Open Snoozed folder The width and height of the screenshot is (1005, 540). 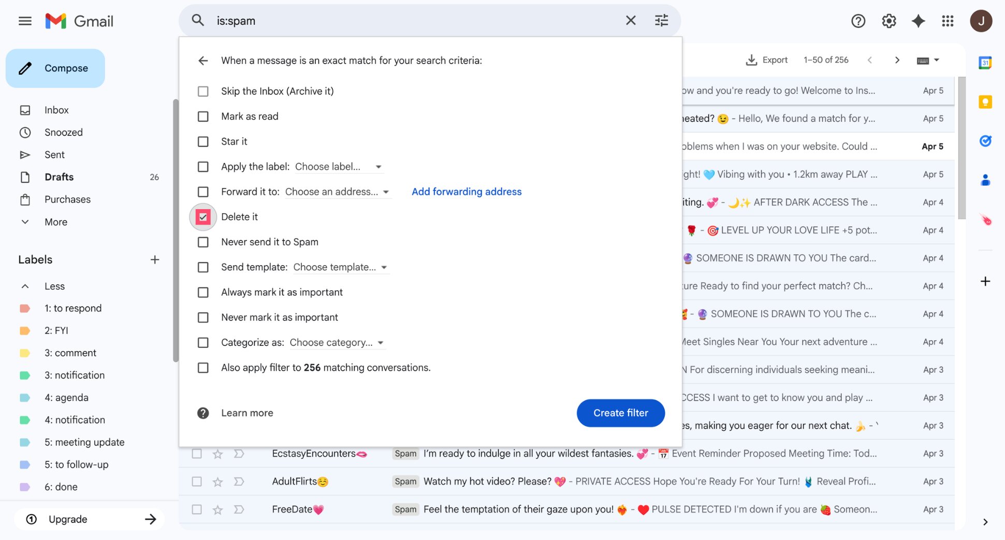(x=63, y=133)
